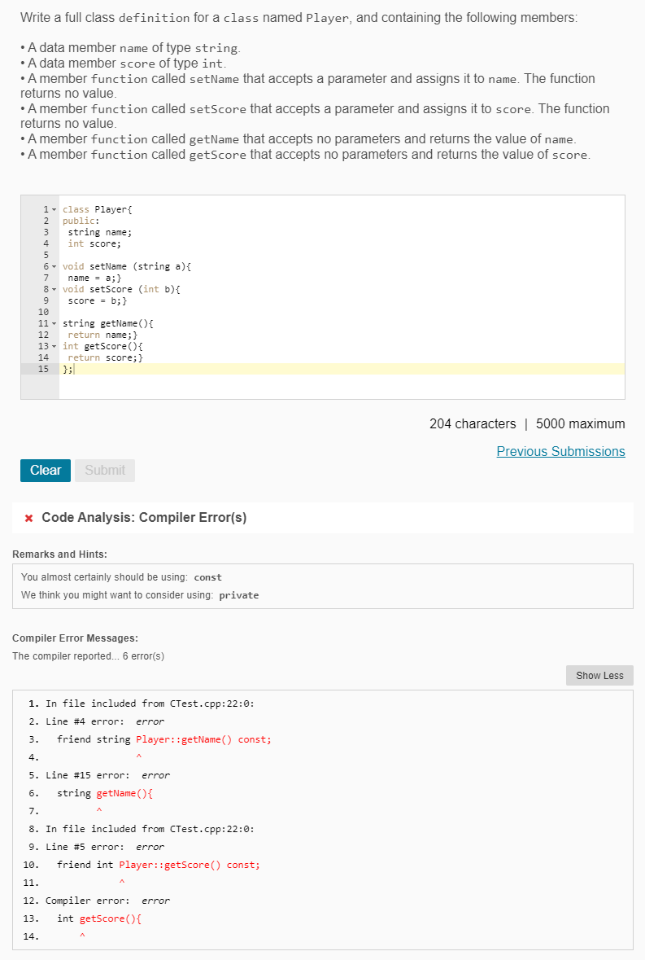645x960 pixels.
Task: Click 'friend string Player::getName() const;' error line
Action: [163, 739]
